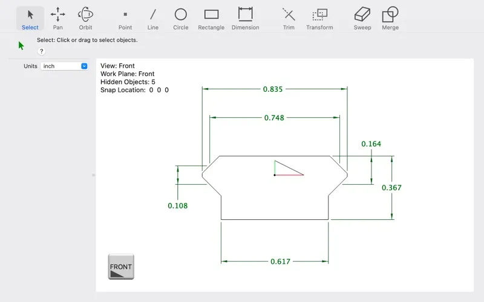
Task: Open the Transform tool
Action: click(x=319, y=19)
